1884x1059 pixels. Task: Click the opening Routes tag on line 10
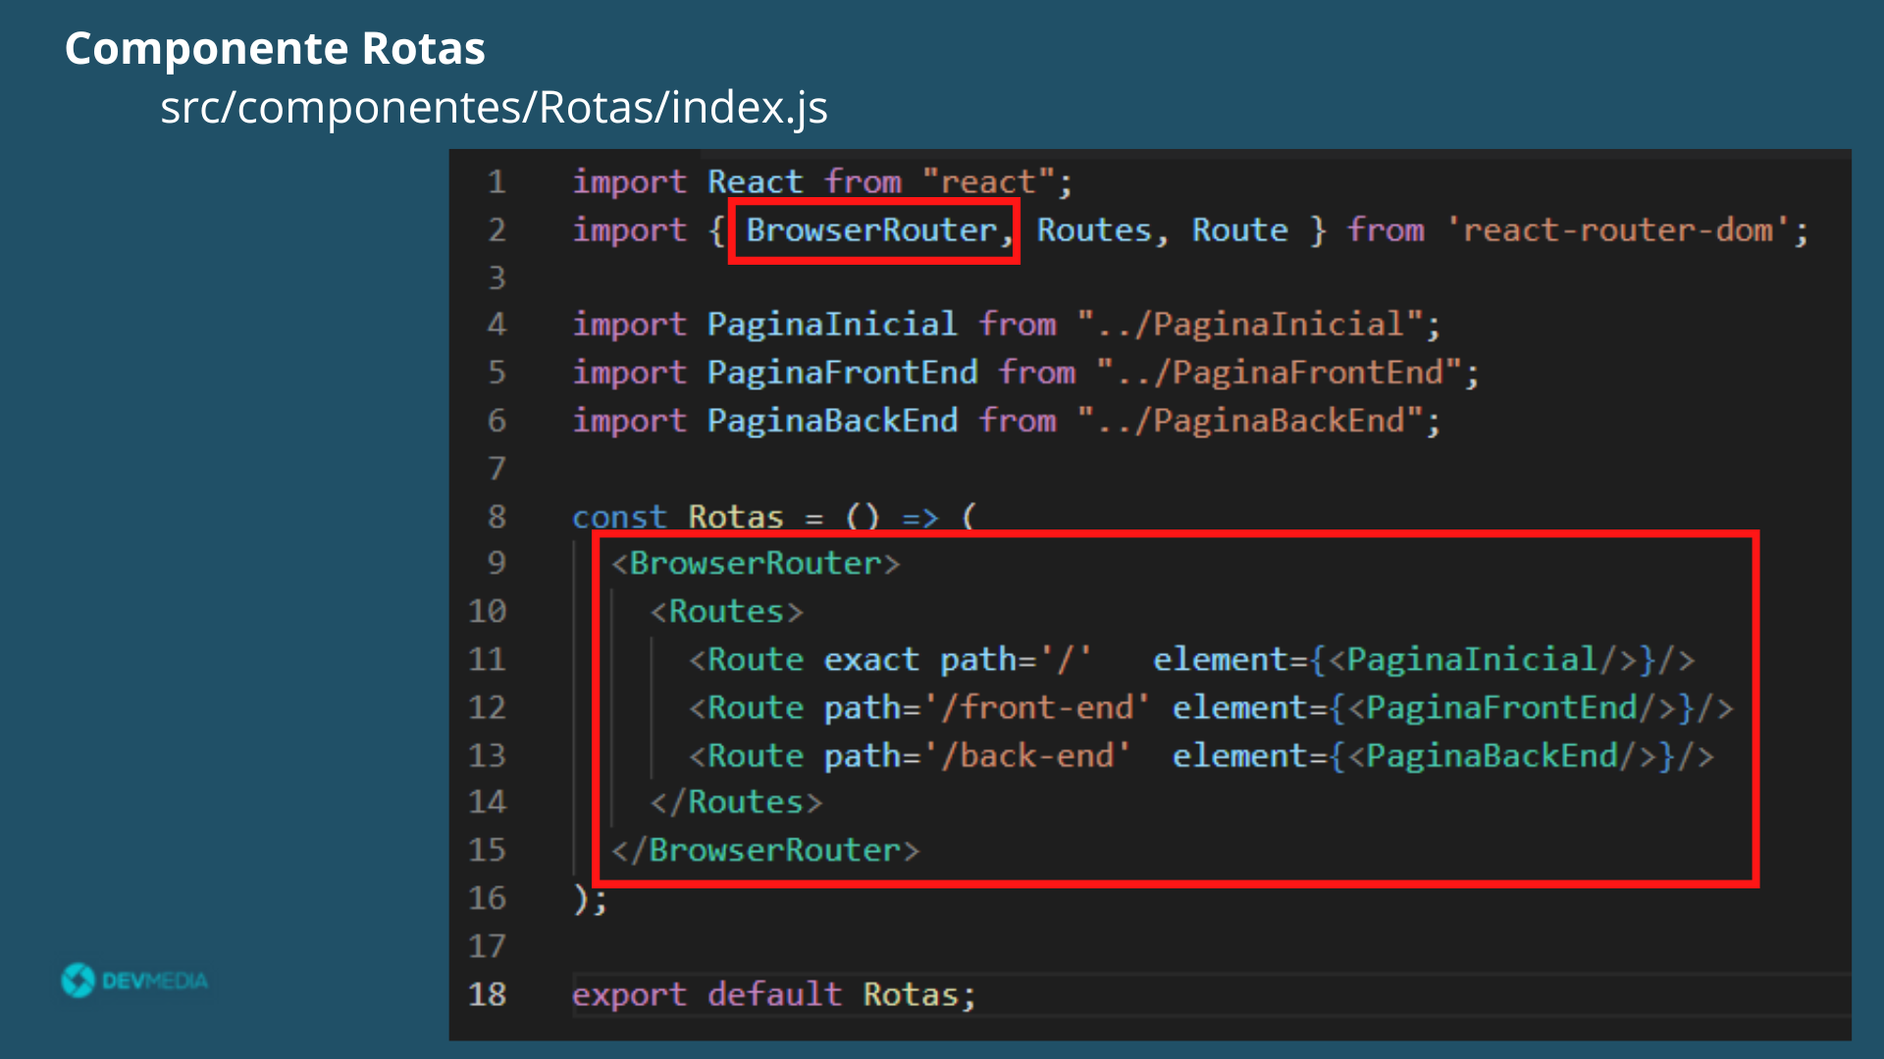(x=726, y=612)
